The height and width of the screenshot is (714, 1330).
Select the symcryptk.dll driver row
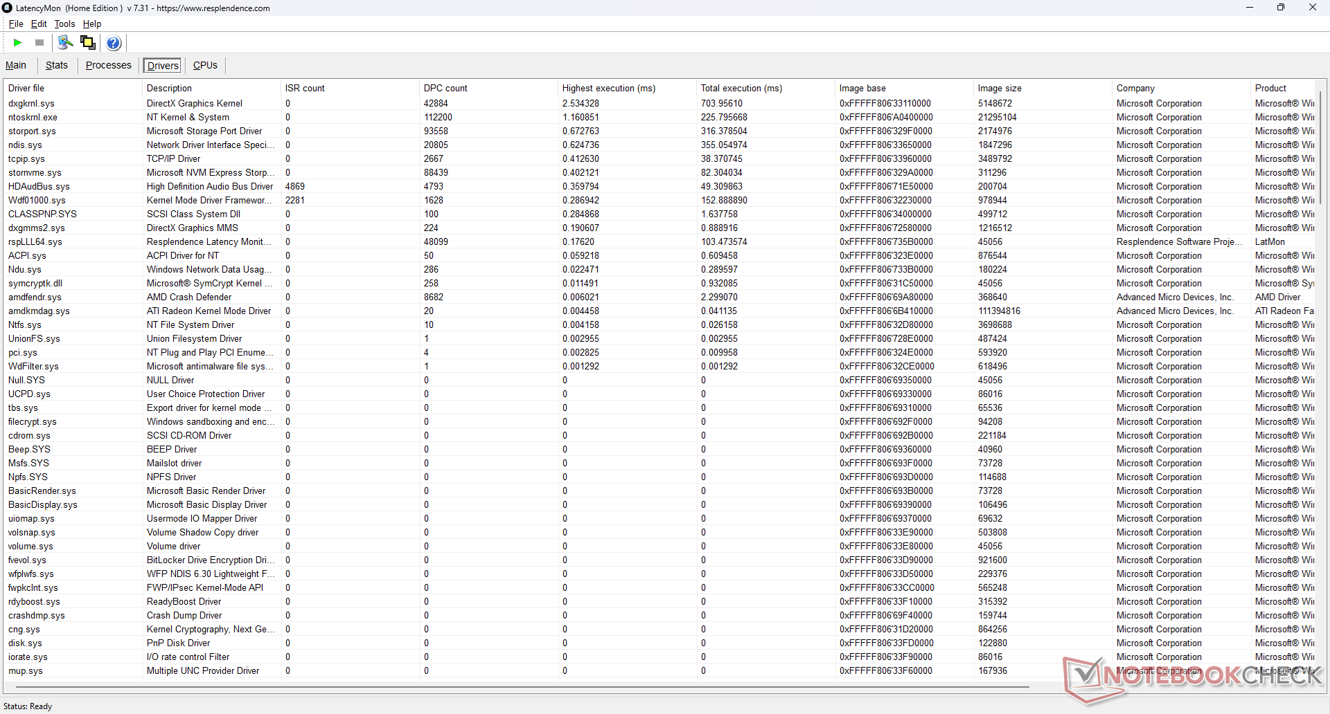(x=659, y=283)
